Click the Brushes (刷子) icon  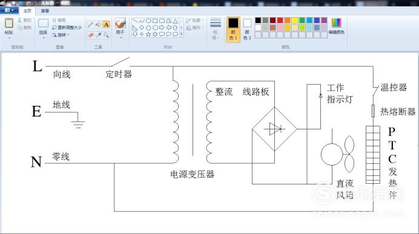(x=120, y=23)
